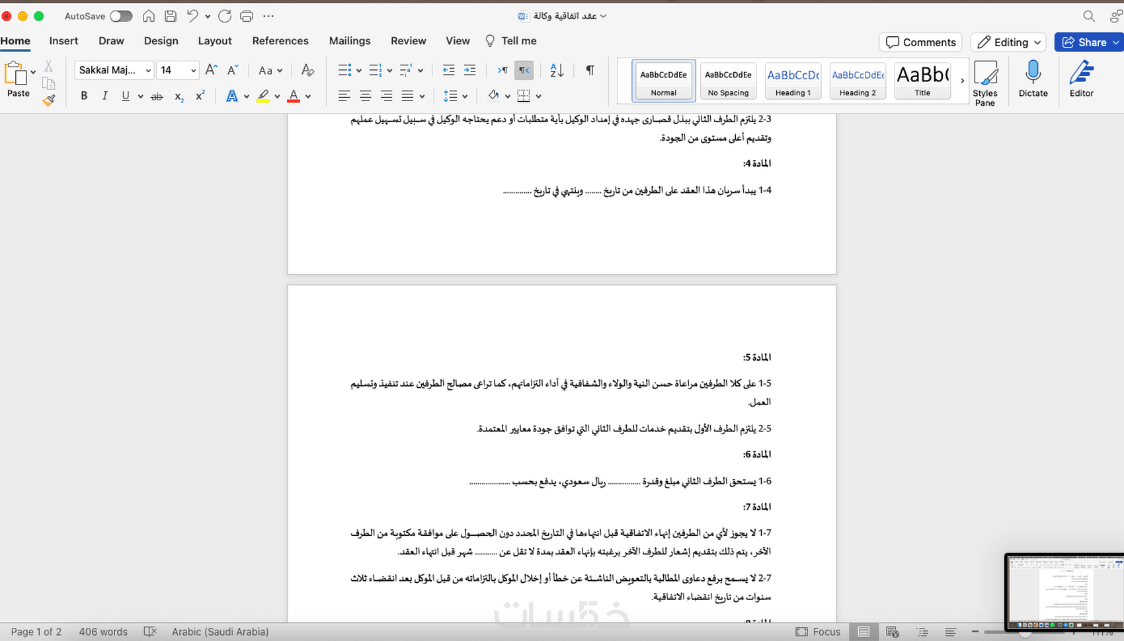Open the Layout ribbon tab
This screenshot has width=1124, height=641.
coord(215,41)
